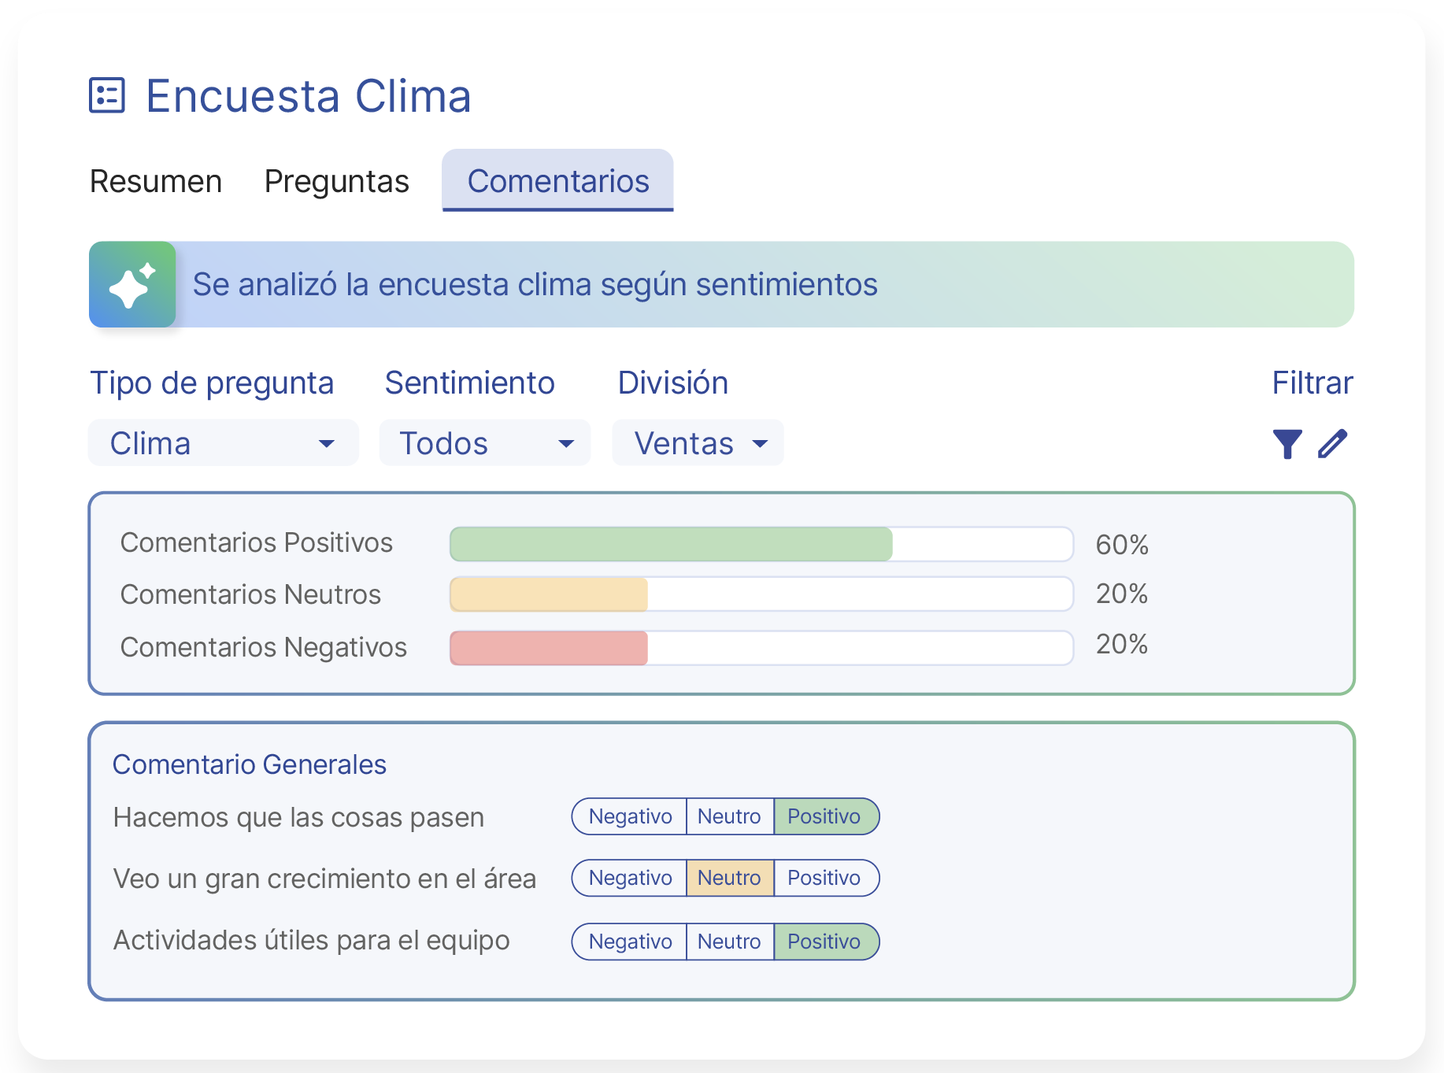Click the Filtrar label

[1313, 383]
